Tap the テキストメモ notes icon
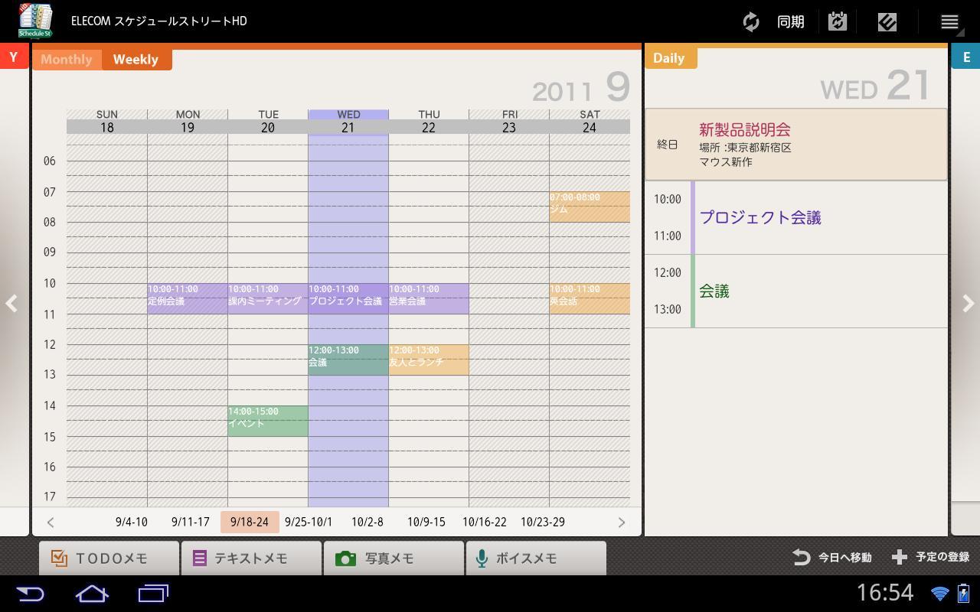This screenshot has width=980, height=612. tap(201, 558)
